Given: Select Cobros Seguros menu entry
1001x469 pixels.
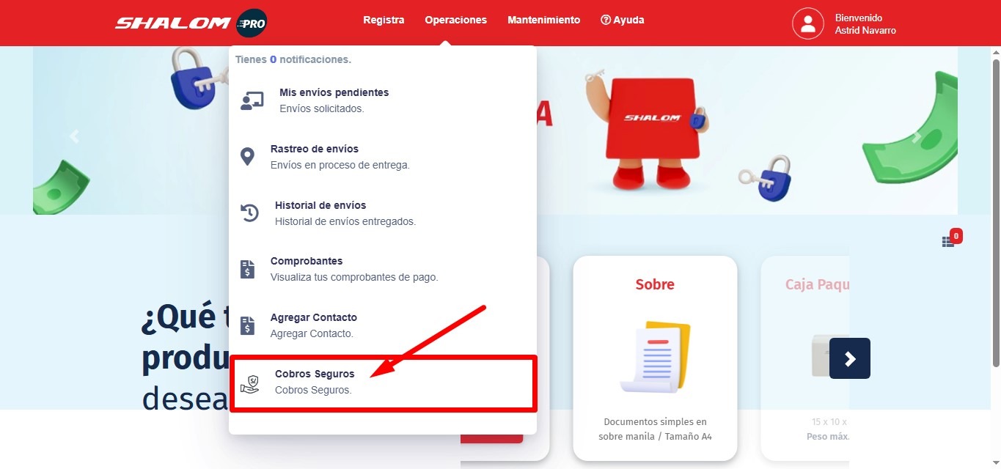Looking at the screenshot, I should (384, 383).
